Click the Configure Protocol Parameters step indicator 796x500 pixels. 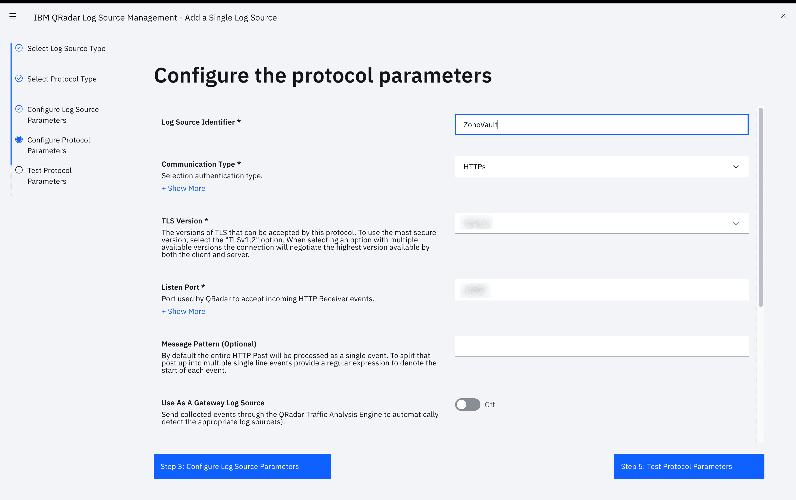[x=19, y=139]
